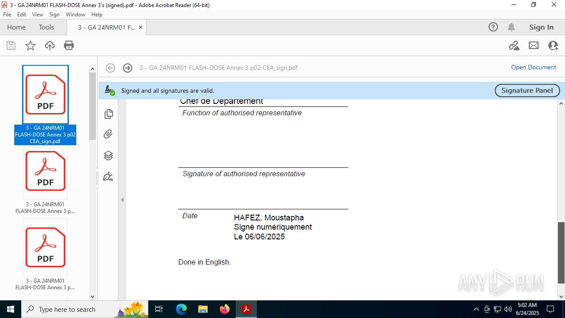Switch to Adobe Acrobat taskbar icon
The image size is (565, 318).
coord(246,309)
